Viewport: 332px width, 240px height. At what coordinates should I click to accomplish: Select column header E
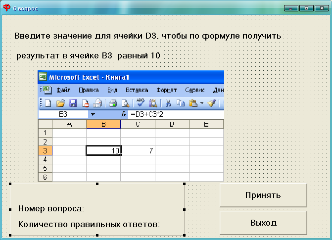coord(206,124)
